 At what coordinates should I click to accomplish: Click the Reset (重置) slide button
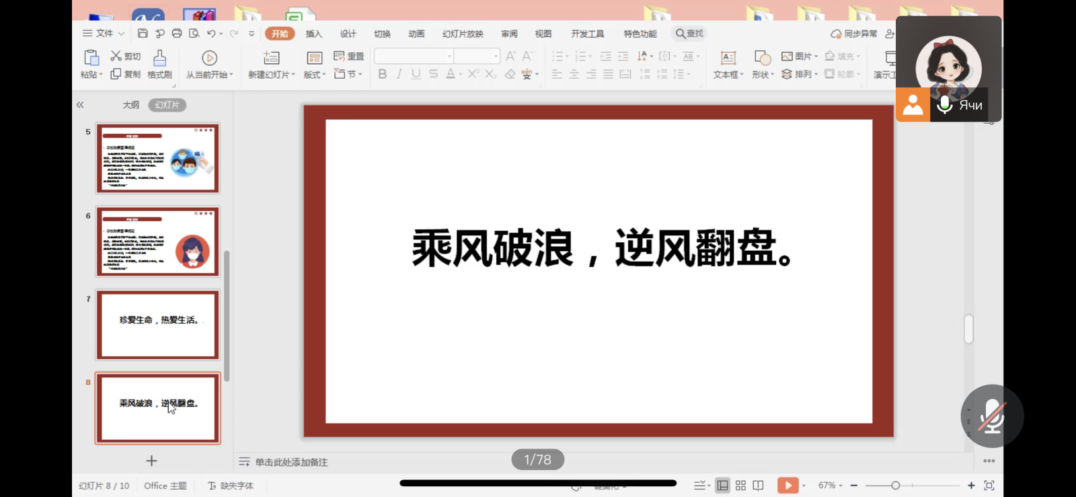349,56
